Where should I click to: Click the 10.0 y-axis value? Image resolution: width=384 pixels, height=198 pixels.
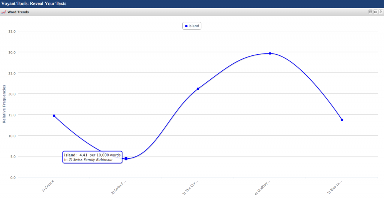click(12, 135)
